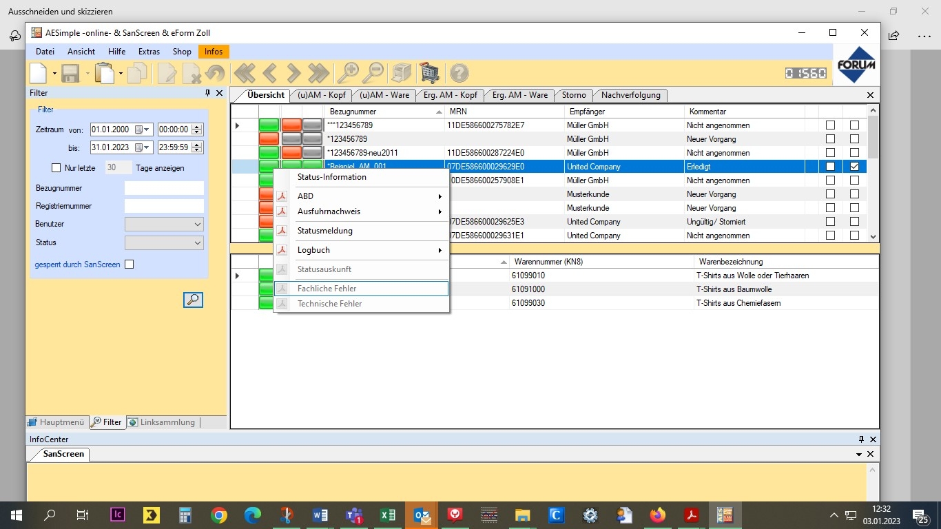This screenshot has width=941, height=529.
Task: Select 'Status-Information' from context menu
Action: click(331, 177)
